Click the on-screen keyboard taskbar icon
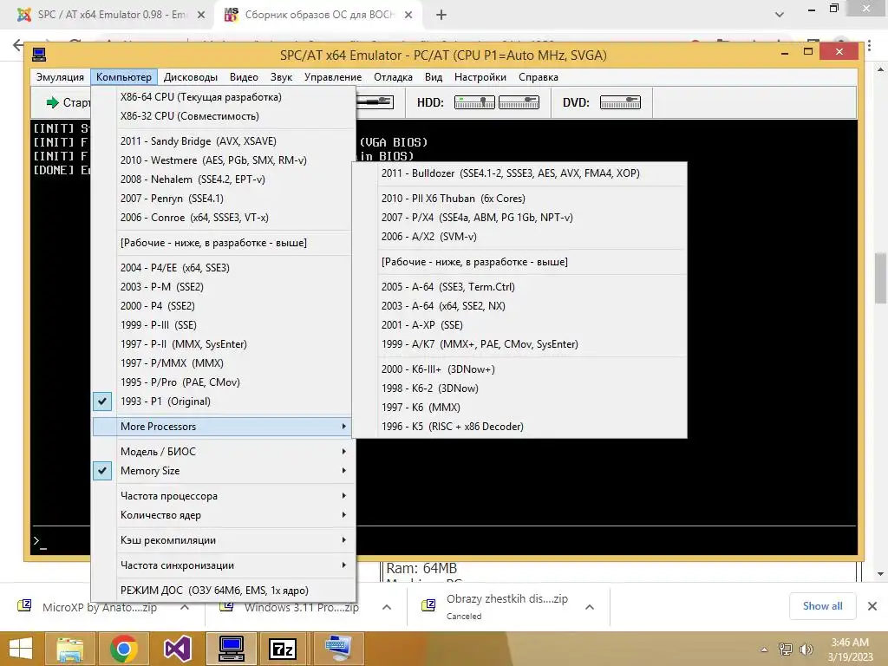Viewport: 888px width, 666px height. (338, 649)
